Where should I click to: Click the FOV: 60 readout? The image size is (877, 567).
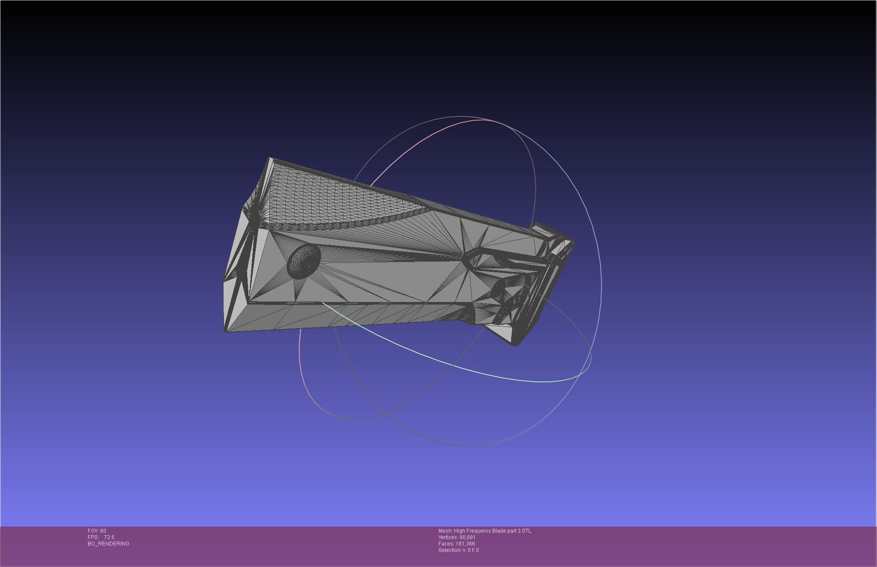point(97,531)
